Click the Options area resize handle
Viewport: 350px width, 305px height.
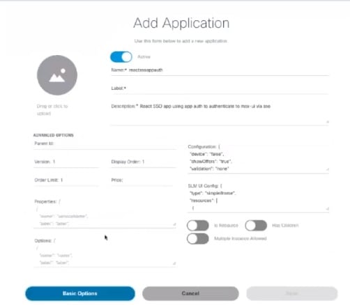pyautogui.click(x=174, y=263)
